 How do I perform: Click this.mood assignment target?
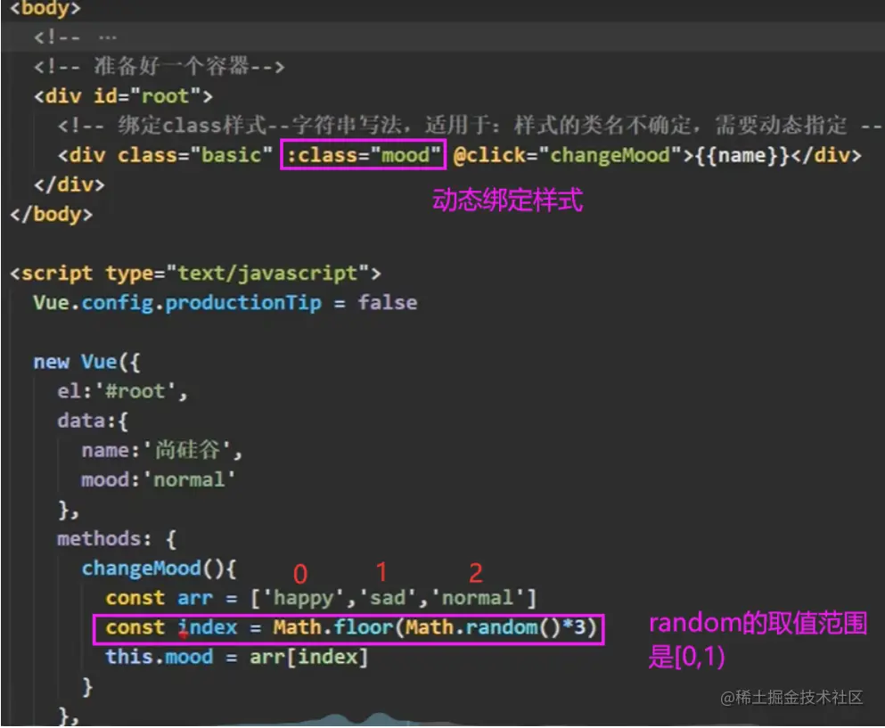160,657
